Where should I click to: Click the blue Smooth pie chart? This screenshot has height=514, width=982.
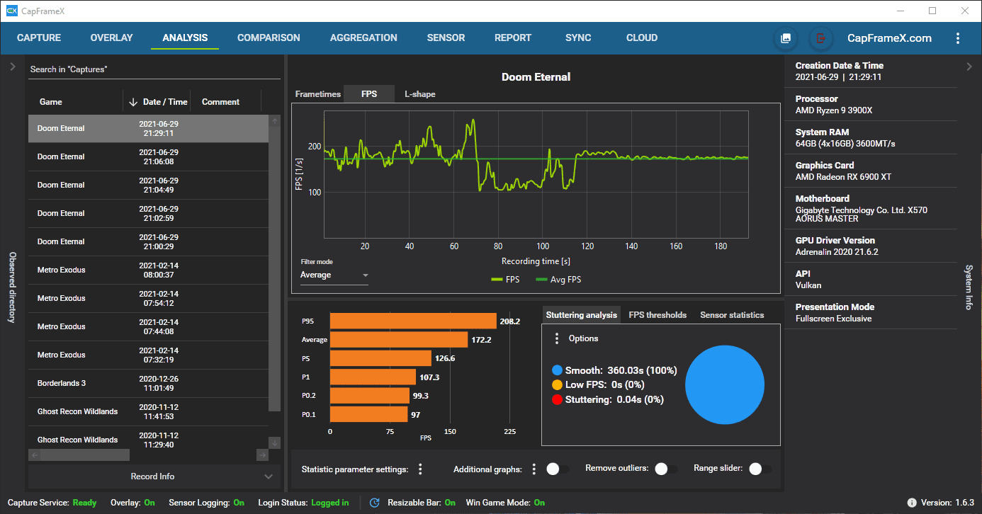(725, 385)
